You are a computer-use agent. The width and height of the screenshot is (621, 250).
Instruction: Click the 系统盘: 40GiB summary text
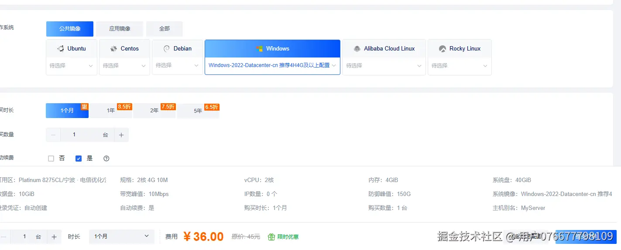pyautogui.click(x=512, y=180)
